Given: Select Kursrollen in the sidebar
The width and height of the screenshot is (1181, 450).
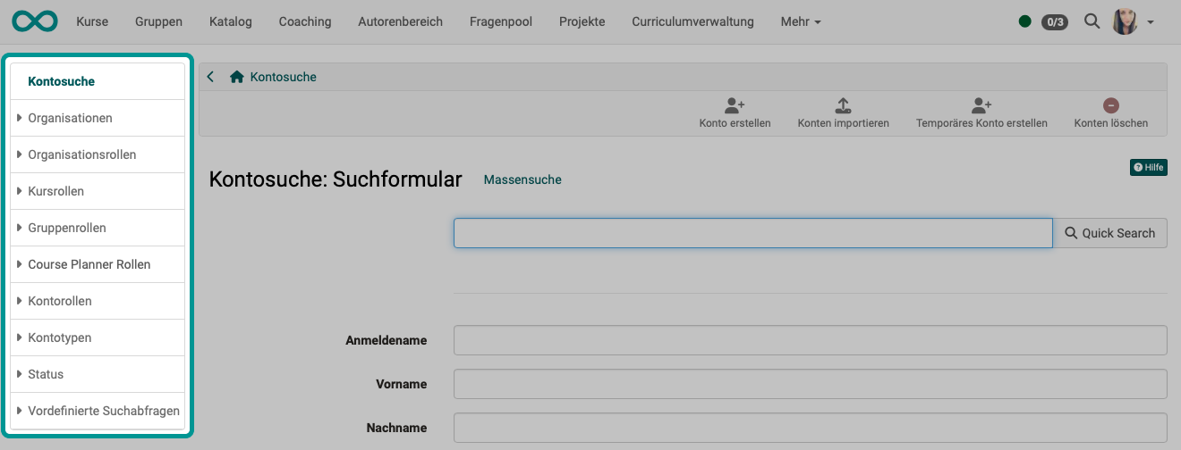Looking at the screenshot, I should 55,191.
